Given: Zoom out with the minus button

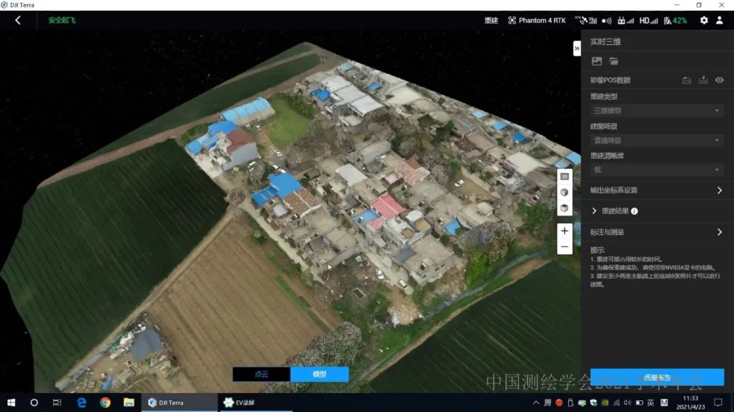Looking at the screenshot, I should click(x=564, y=247).
